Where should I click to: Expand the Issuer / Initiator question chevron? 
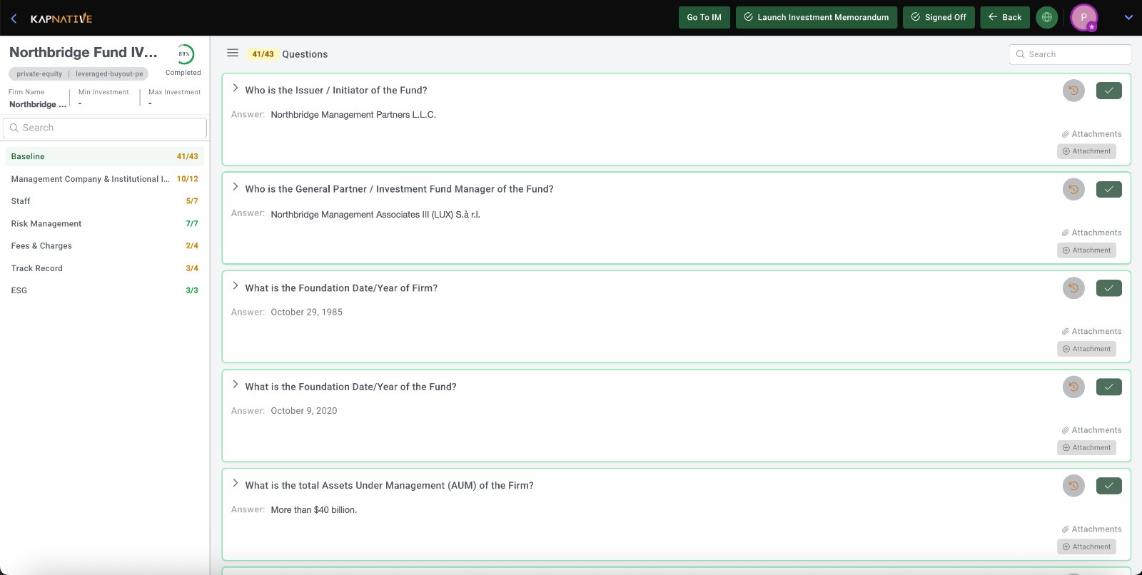click(236, 88)
